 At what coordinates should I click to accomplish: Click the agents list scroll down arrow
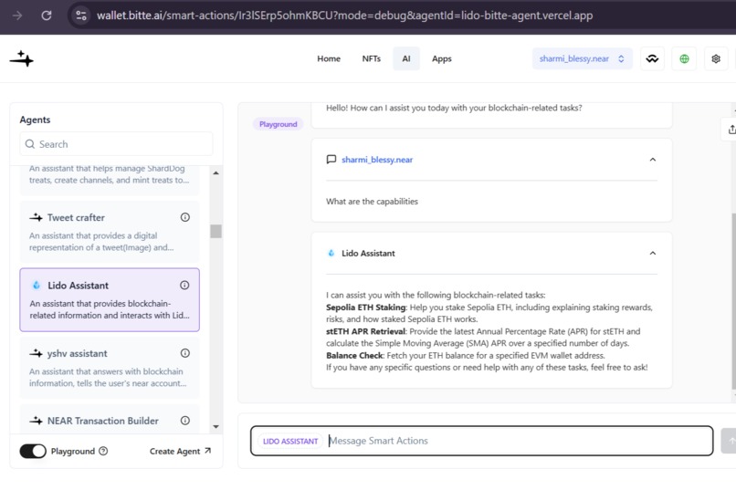216,427
